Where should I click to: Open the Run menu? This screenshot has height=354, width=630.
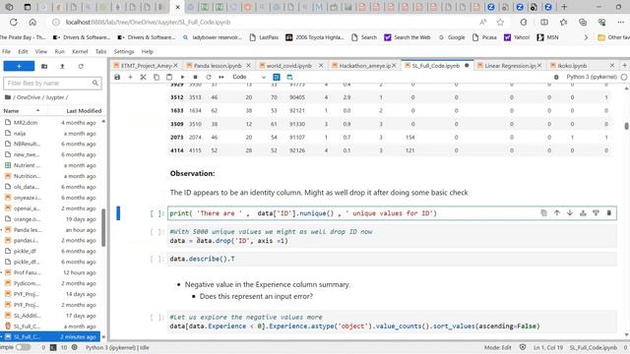click(x=59, y=51)
